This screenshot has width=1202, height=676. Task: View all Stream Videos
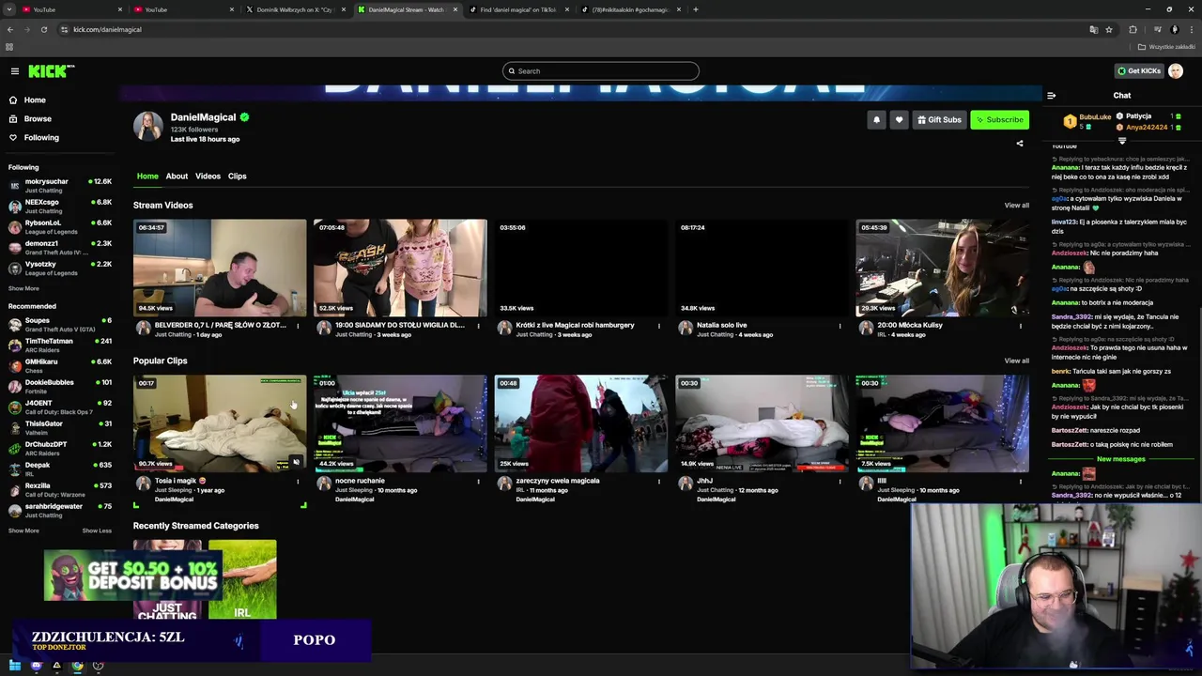(1016, 206)
